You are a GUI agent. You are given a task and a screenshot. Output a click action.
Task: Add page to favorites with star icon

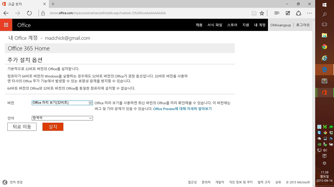click(262, 13)
